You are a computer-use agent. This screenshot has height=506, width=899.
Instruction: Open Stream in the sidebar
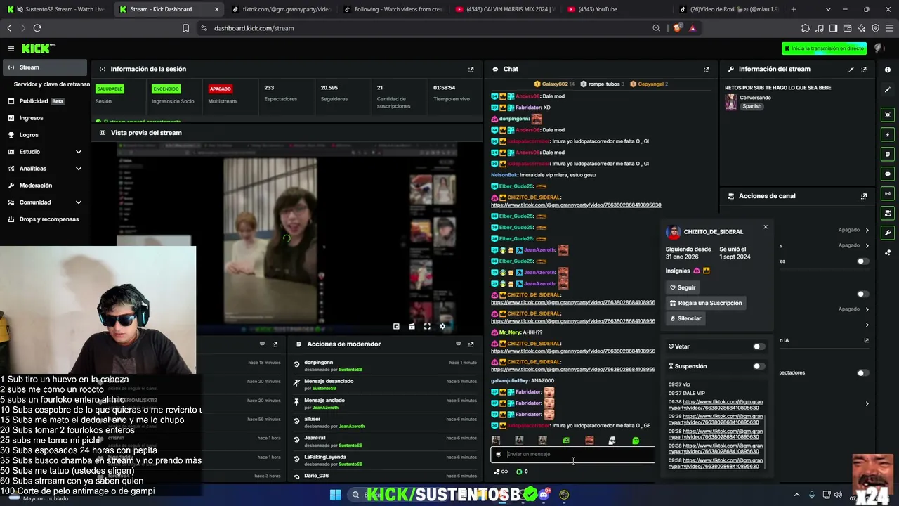tap(46, 67)
